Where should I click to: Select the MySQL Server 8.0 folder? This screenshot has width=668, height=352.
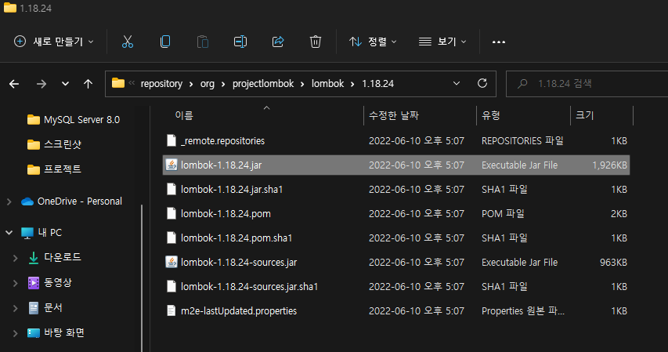[74, 120]
